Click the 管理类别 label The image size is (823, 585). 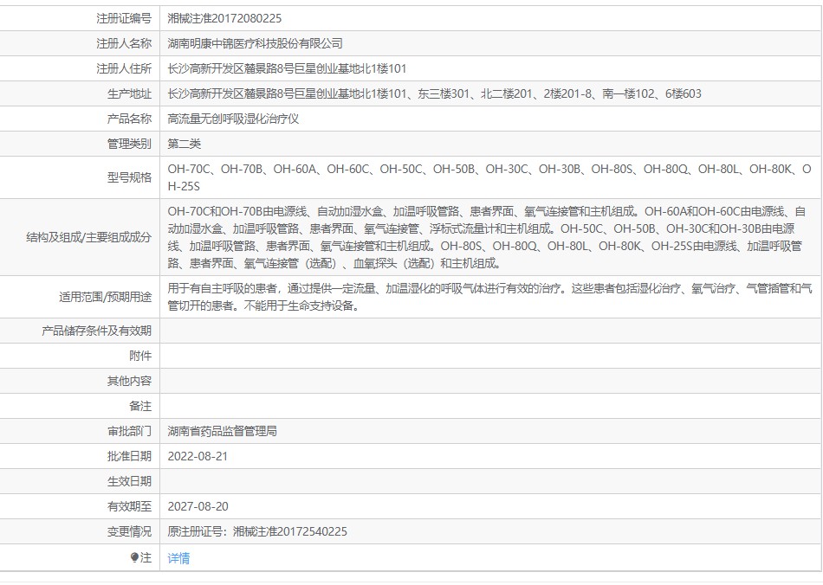pyautogui.click(x=129, y=145)
